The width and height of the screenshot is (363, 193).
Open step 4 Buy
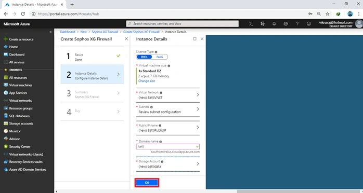92,112
